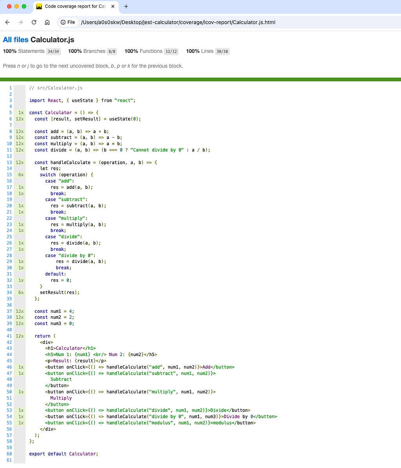Click the 100% Lines label
The image size is (401, 468).
click(200, 51)
